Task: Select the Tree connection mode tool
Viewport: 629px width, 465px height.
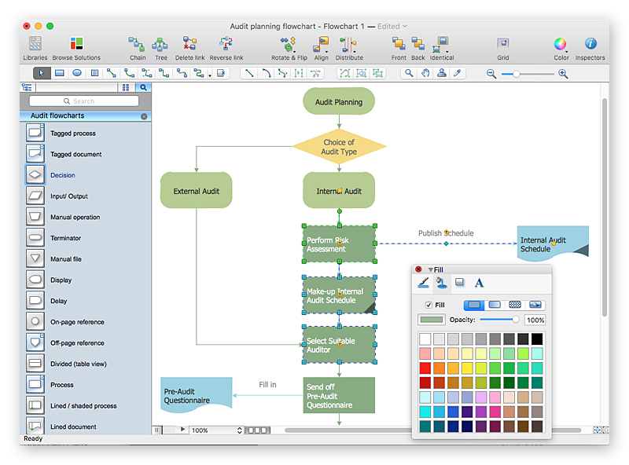Action: tap(160, 45)
